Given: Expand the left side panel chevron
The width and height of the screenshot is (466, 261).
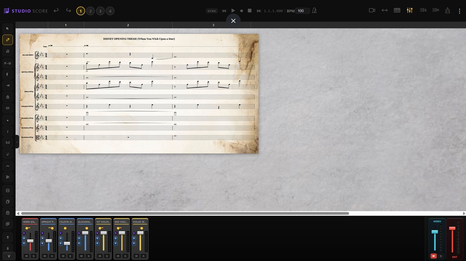Looking at the screenshot, I should tap(17, 142).
